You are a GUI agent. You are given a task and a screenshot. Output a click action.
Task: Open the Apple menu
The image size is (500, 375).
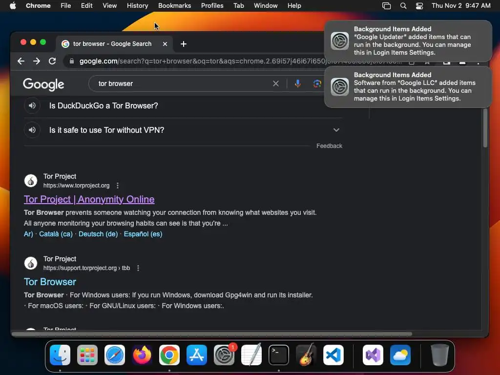tap(13, 5)
